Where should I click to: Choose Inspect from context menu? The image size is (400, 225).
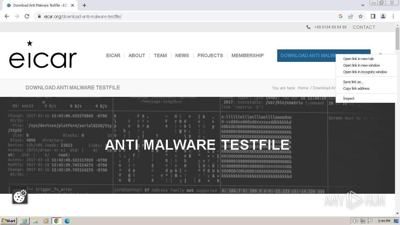[366, 98]
